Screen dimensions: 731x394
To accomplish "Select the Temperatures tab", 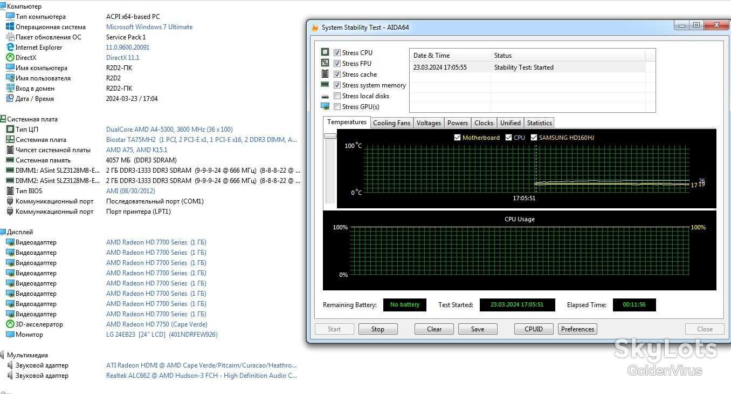I will [347, 122].
